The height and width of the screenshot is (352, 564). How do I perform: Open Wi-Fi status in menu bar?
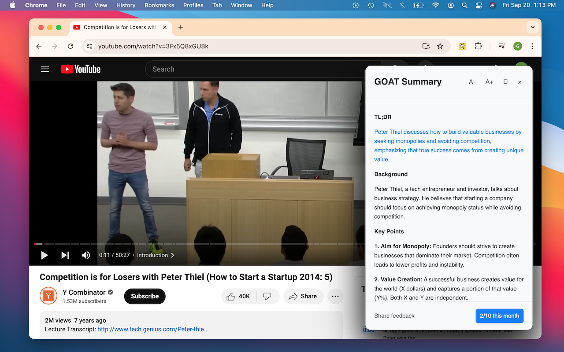click(x=436, y=5)
